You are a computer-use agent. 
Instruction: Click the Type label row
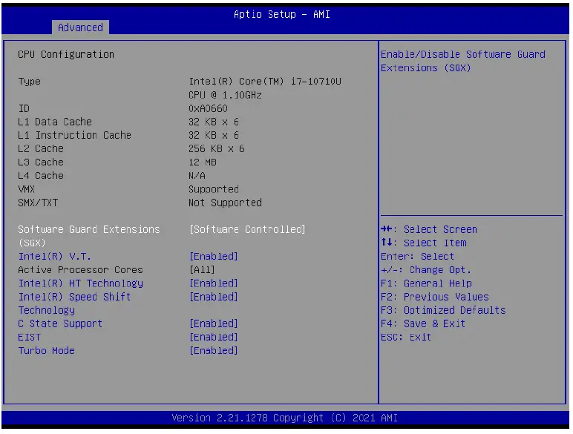point(29,82)
